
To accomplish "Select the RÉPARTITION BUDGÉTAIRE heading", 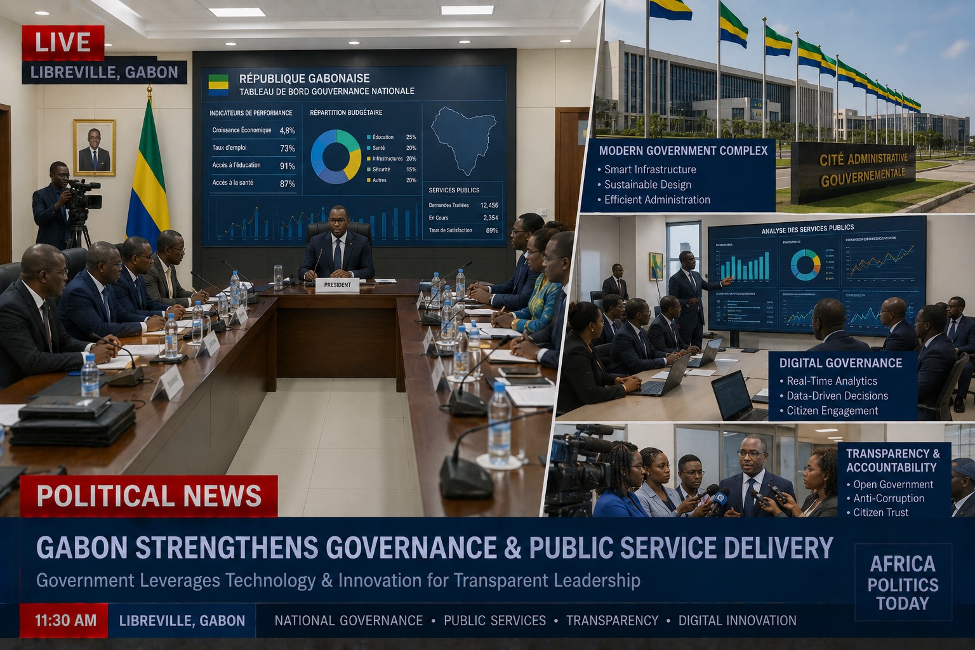I will (x=346, y=113).
